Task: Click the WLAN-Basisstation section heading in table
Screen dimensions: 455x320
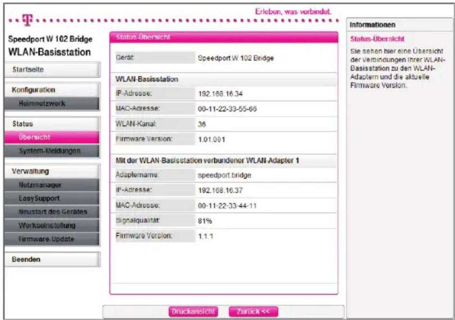Action: pos(147,79)
